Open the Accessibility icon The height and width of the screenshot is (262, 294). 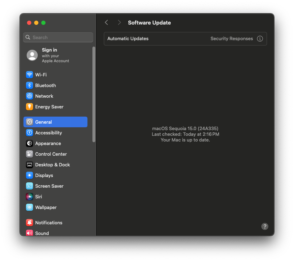[x=30, y=133]
